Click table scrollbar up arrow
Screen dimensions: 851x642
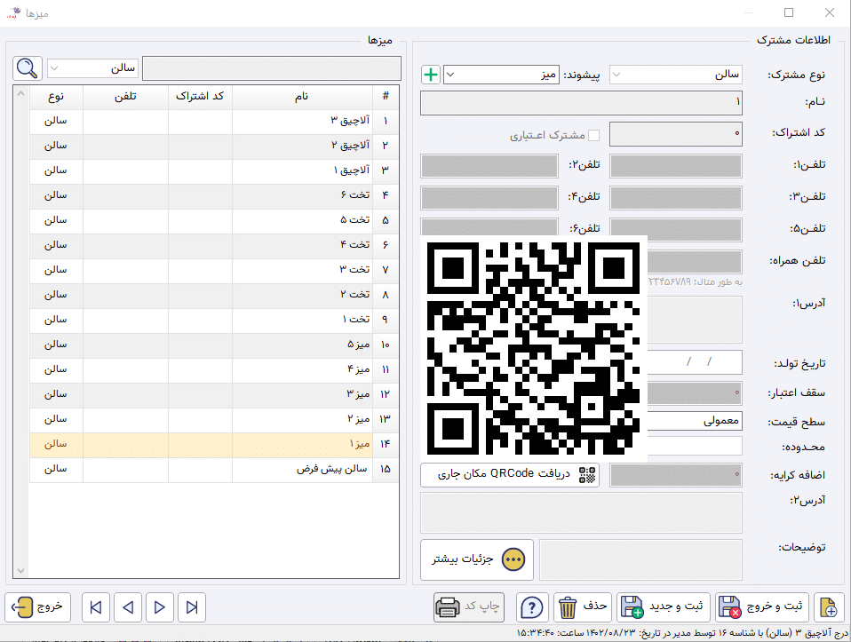(x=20, y=93)
